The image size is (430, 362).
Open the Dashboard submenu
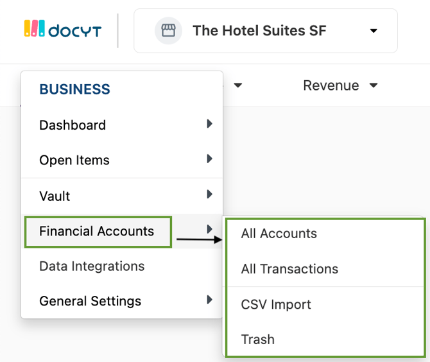click(x=122, y=125)
